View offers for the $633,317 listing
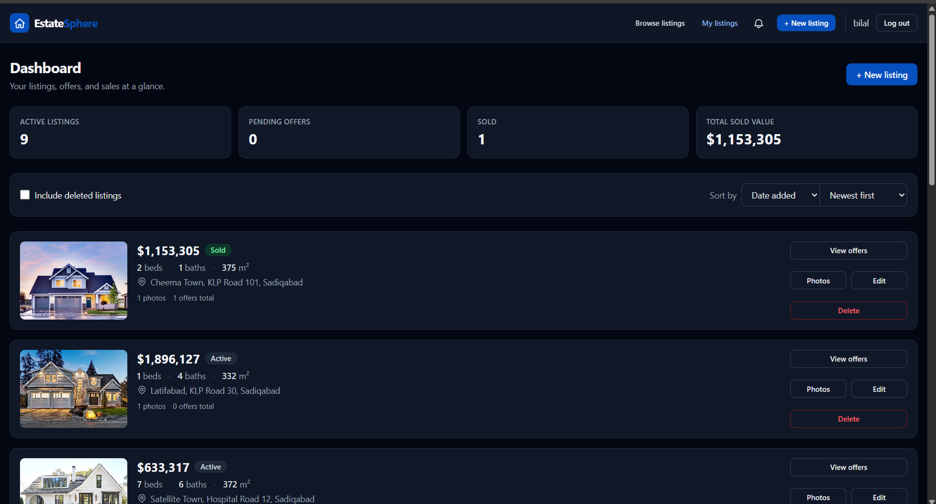The height and width of the screenshot is (504, 936). 848,467
